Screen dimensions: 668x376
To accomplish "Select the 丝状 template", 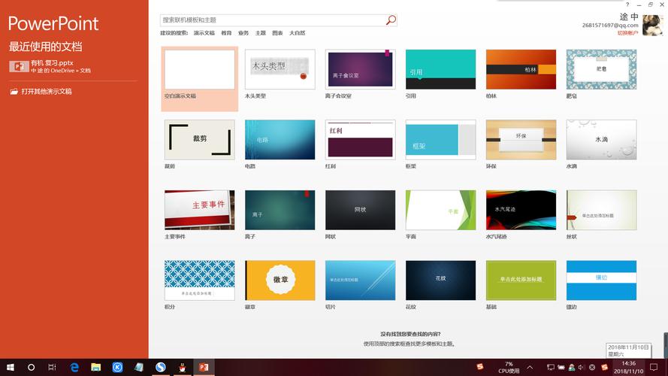I will (601, 210).
